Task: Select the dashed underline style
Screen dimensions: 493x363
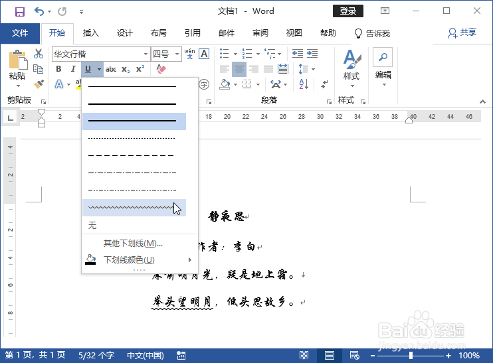Action: [x=134, y=155]
